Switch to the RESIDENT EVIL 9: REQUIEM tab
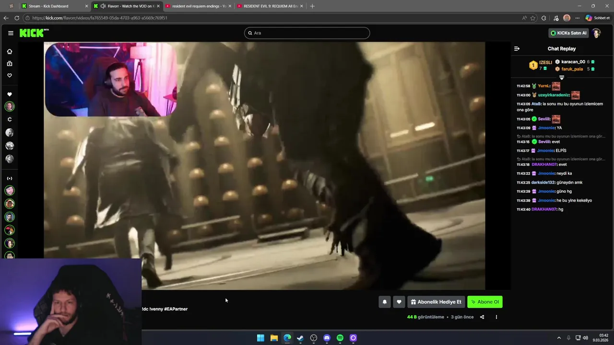Screen dimensions: 614x345 [x=271, y=6]
